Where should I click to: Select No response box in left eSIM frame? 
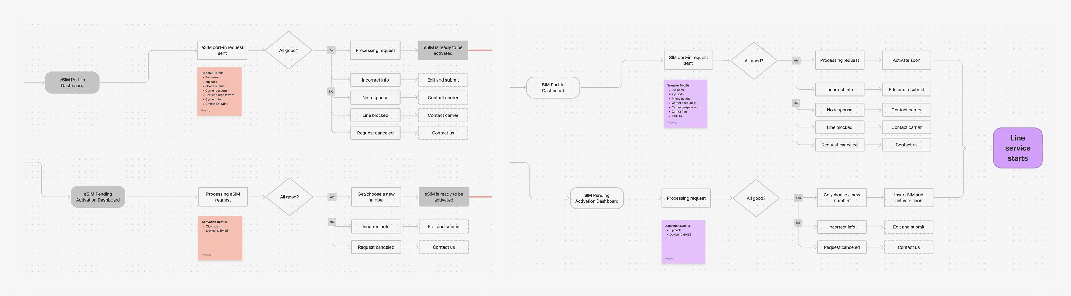tap(375, 98)
